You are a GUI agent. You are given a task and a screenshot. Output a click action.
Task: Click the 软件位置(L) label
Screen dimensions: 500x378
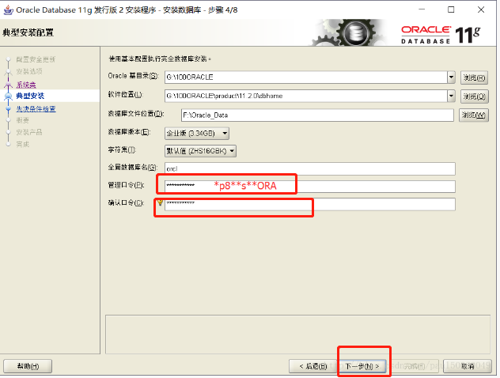click(x=125, y=95)
